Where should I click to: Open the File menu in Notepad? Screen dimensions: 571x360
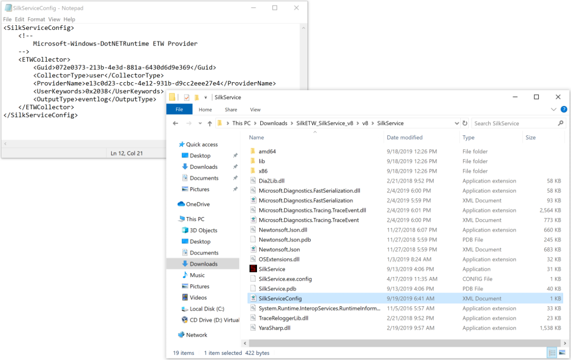[x=7, y=19]
